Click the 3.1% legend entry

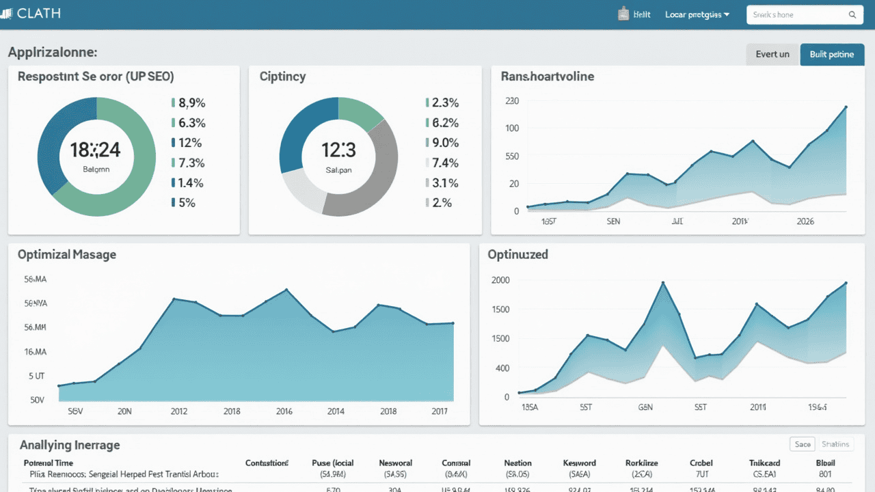442,182
